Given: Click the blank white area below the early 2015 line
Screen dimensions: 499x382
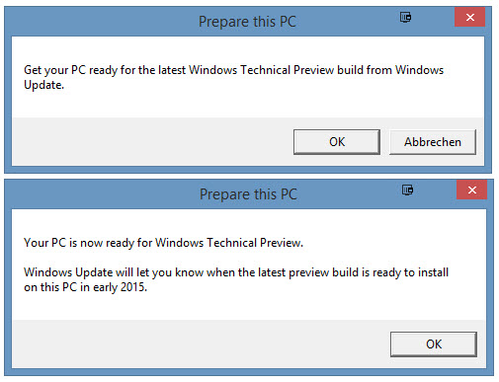Looking at the screenshot, I should [249, 307].
